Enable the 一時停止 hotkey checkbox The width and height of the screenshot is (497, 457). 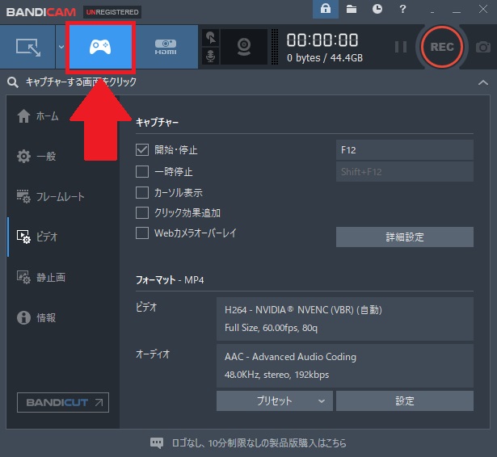coord(142,171)
